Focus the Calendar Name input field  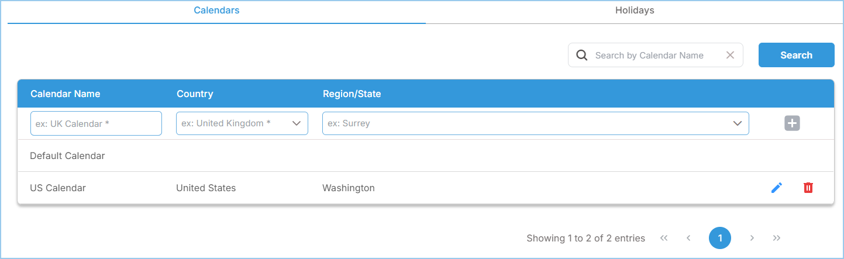click(x=96, y=123)
